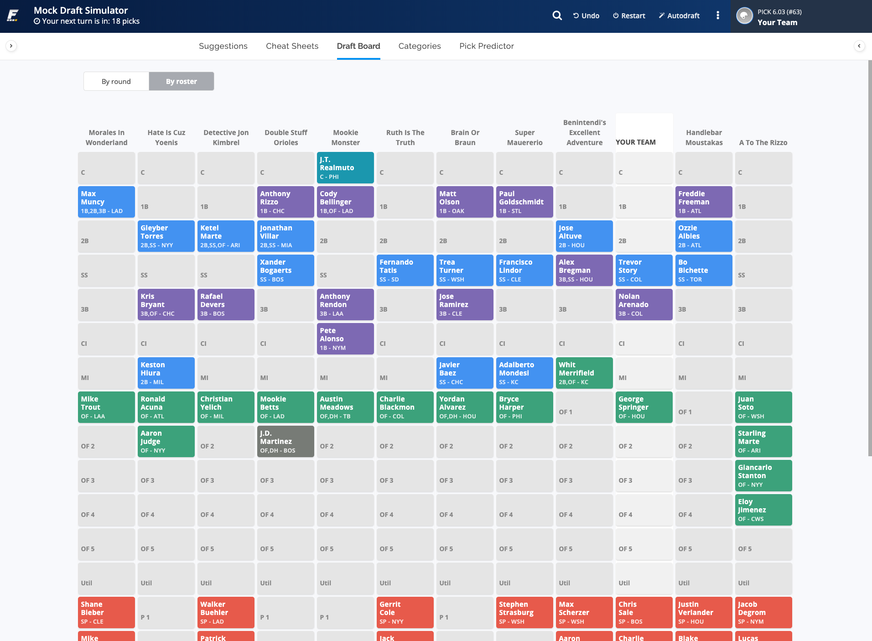Click the page vertical scrollbar

(x=870, y=258)
